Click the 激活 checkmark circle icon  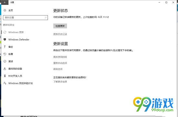[x=5, y=61]
